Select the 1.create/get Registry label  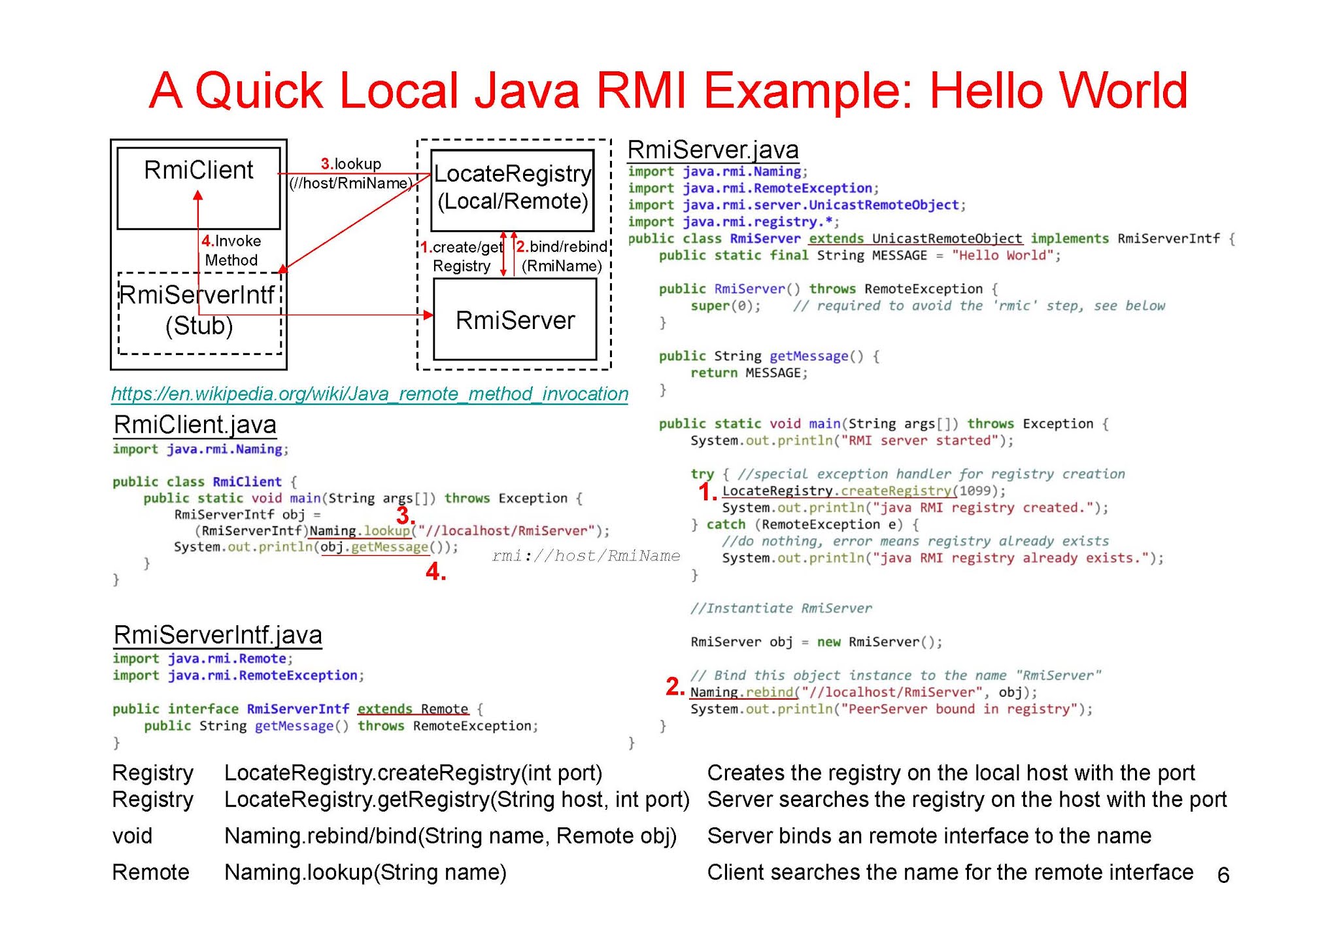coord(462,255)
